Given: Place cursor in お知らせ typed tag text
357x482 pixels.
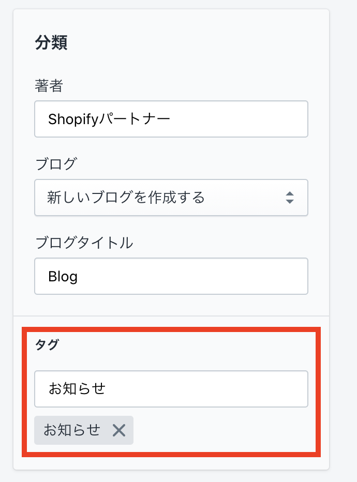Looking at the screenshot, I should [77, 388].
